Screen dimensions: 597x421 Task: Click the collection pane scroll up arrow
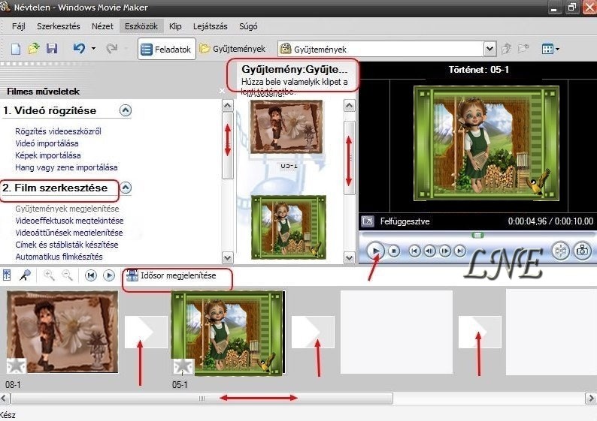[349, 106]
